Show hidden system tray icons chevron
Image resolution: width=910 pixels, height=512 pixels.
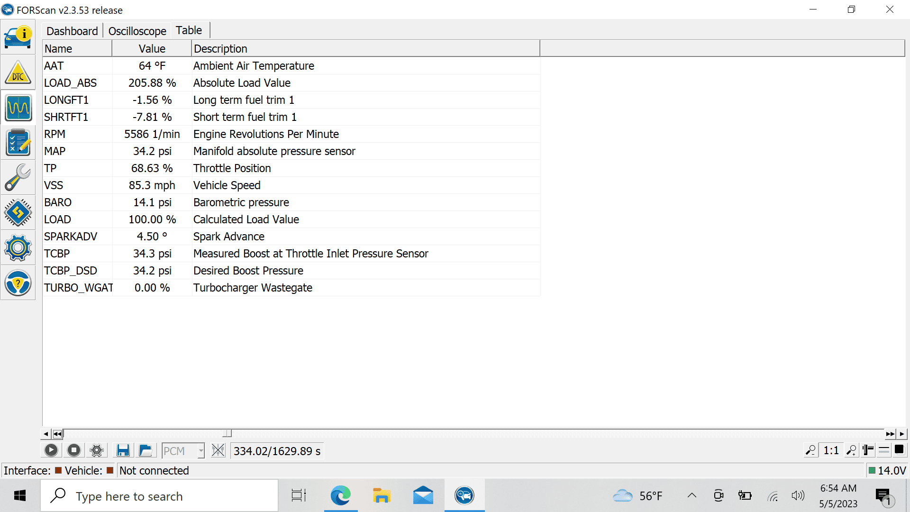tap(692, 496)
